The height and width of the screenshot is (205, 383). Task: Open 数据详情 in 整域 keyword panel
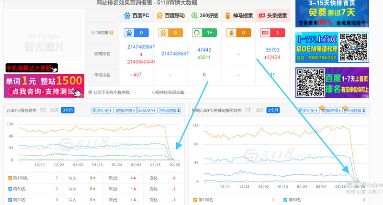[331, 111]
